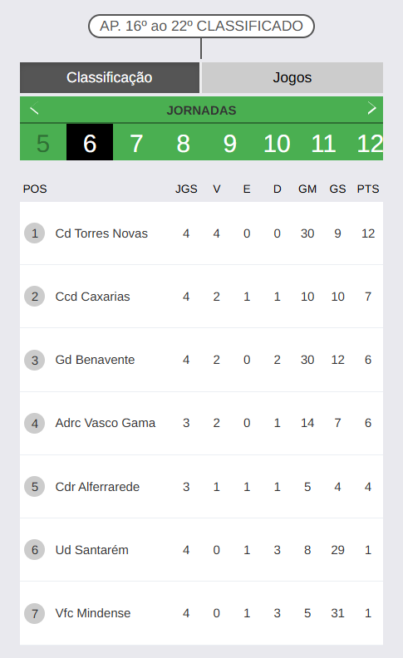Choose jornada 8
Viewport: 403px width, 658px height.
(183, 143)
